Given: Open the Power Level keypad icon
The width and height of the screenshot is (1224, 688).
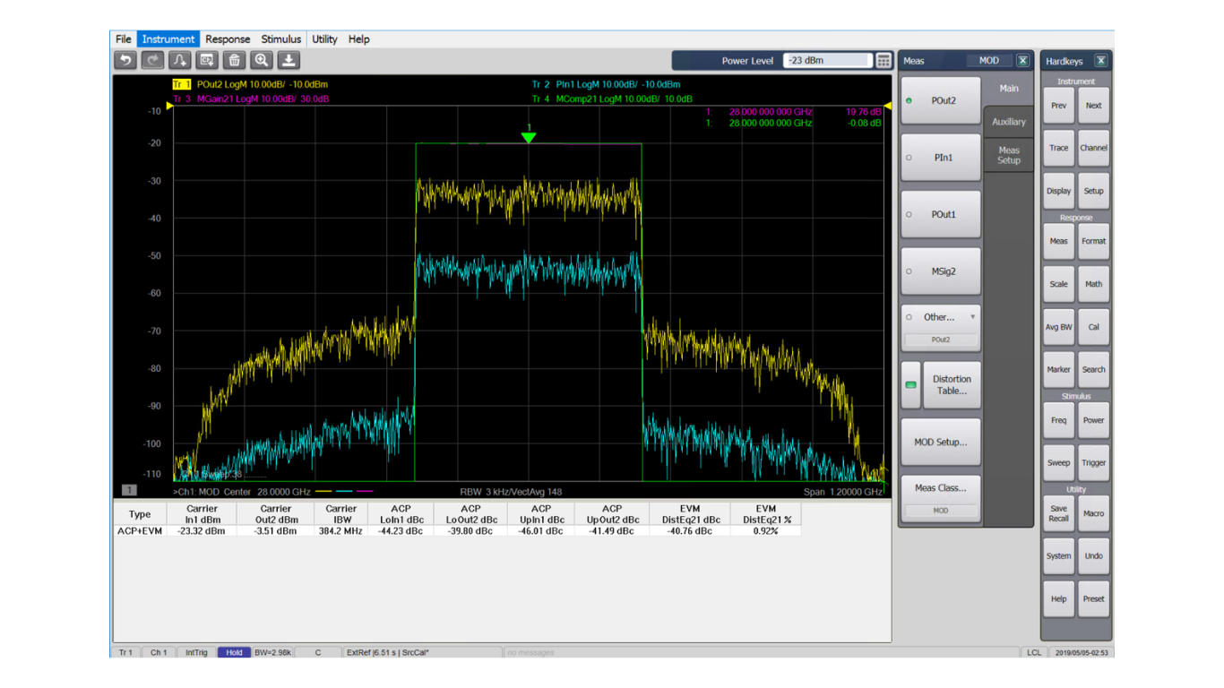Looking at the screenshot, I should click(884, 61).
